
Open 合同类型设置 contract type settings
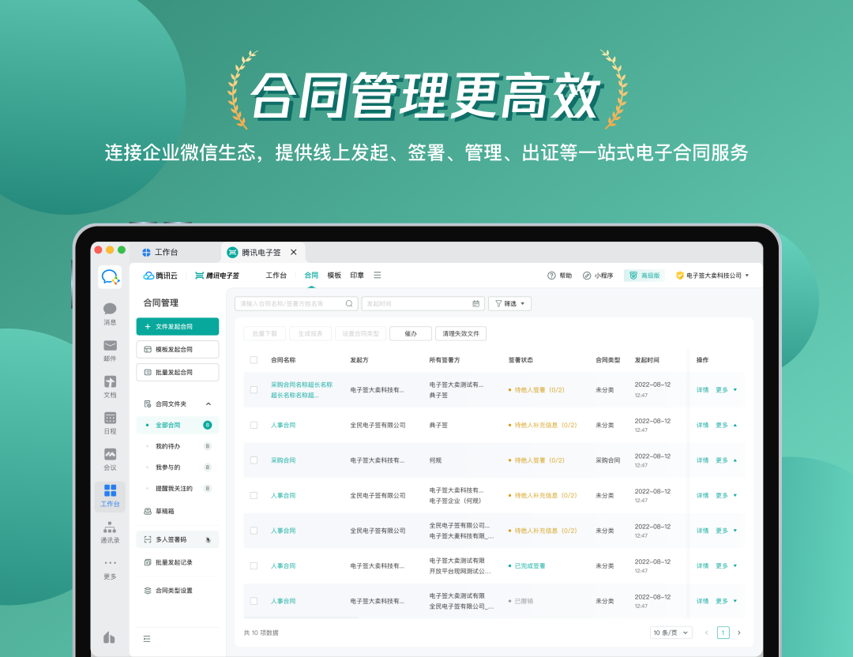pos(168,591)
